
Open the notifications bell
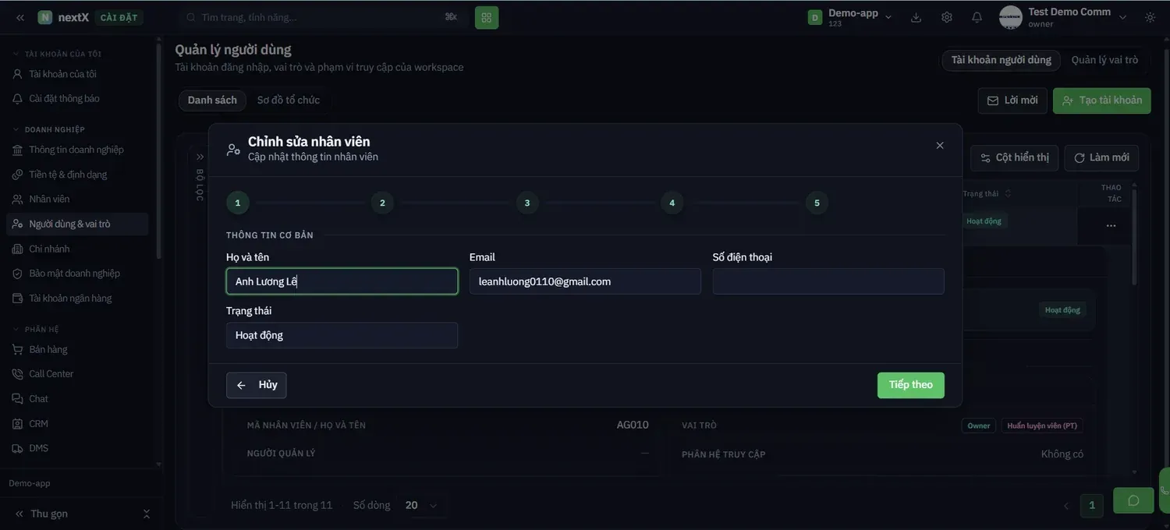coord(977,17)
